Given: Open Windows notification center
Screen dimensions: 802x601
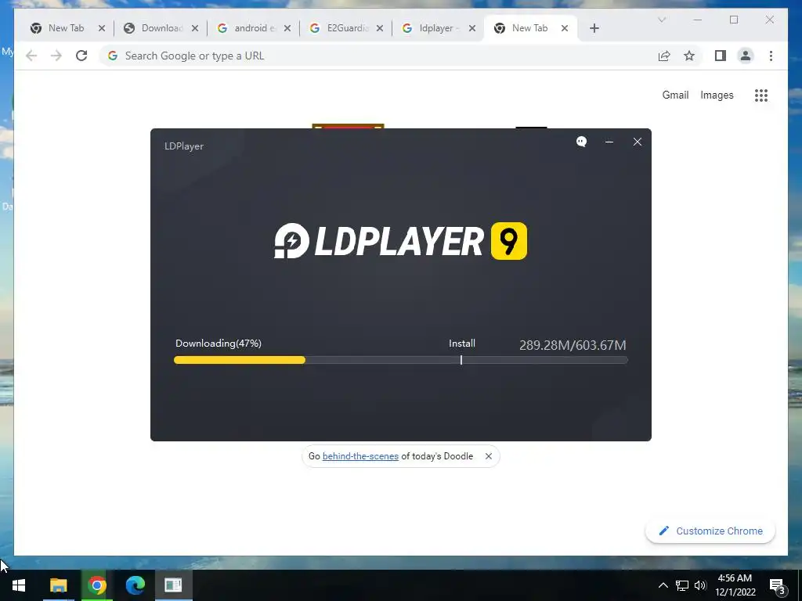Looking at the screenshot, I should click(777, 585).
